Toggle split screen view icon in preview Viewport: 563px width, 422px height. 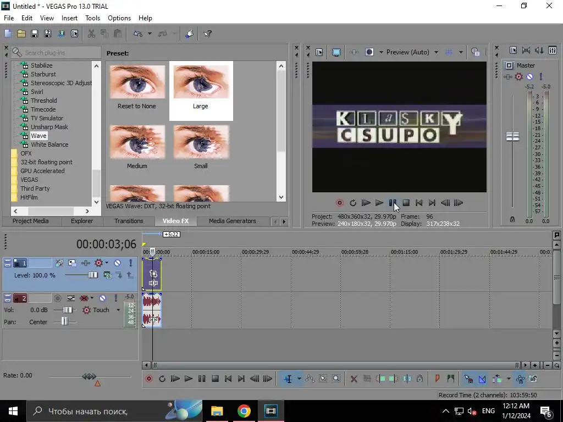click(369, 52)
